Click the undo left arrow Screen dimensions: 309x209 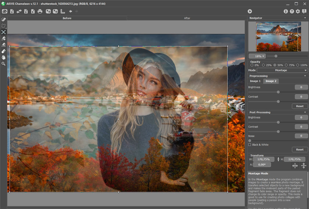[x=70, y=11]
